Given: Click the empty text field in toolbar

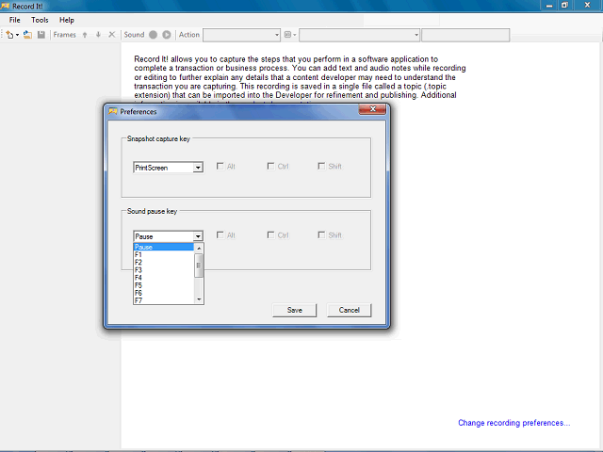Looking at the screenshot, I should (465, 35).
